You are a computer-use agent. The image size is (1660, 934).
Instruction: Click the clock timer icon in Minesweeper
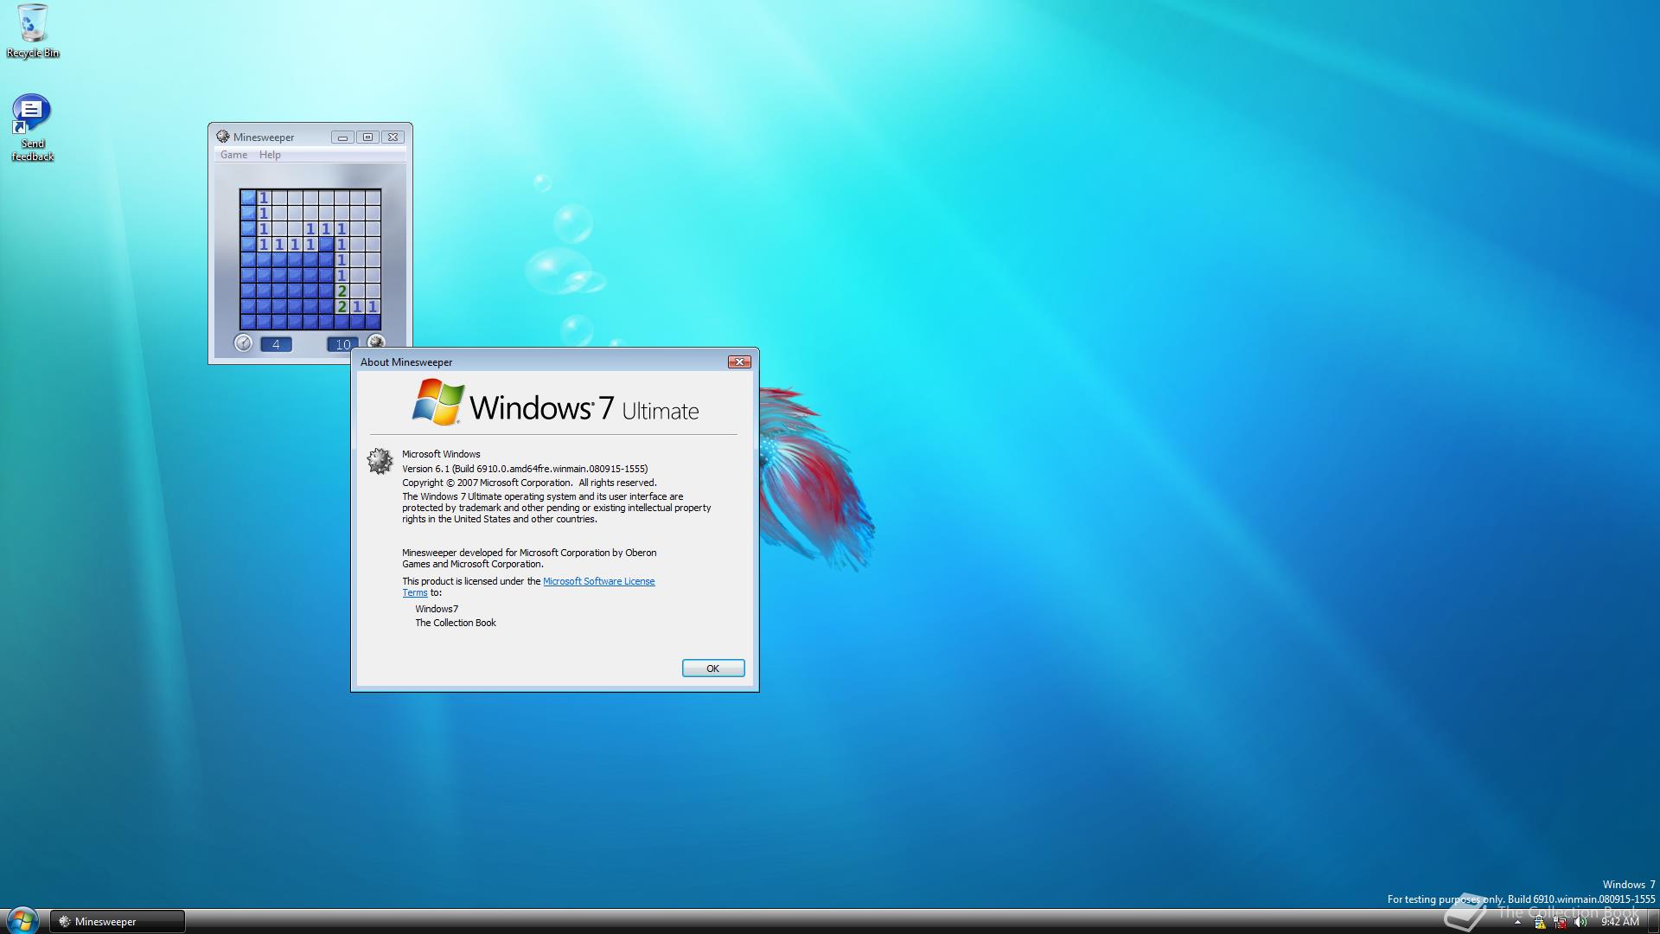coord(243,343)
